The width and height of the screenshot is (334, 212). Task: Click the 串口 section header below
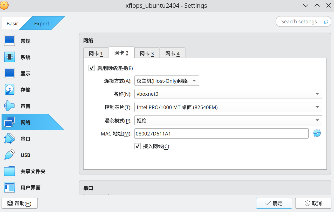[x=88, y=188]
